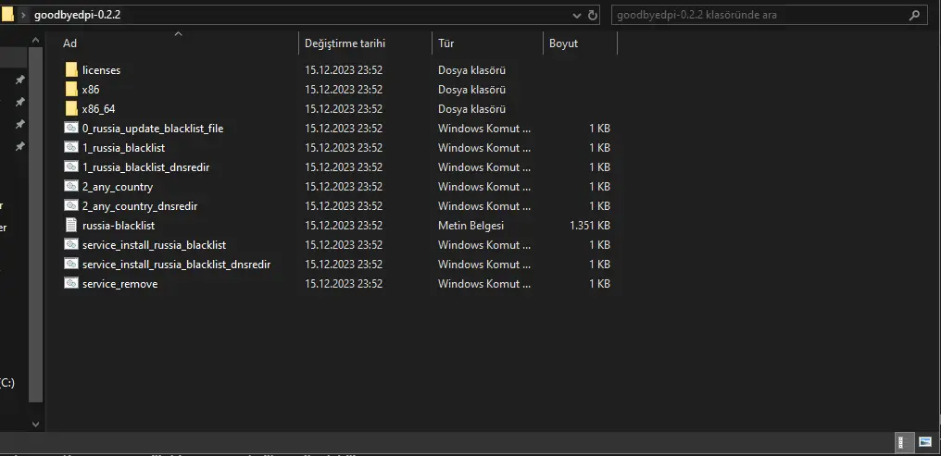941x456 pixels.
Task: Click the navigation pane scroll up arrow
Action: [x=35, y=40]
